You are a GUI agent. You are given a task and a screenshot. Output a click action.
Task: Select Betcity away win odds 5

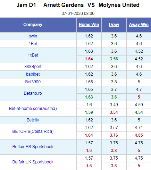[x=139, y=120]
